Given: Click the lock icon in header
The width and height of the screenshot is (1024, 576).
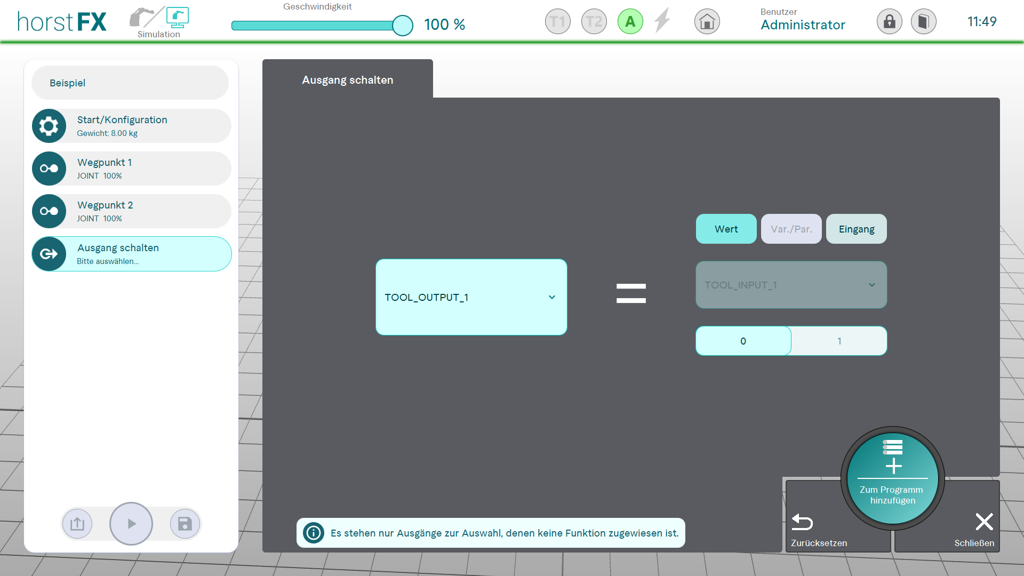Looking at the screenshot, I should (x=889, y=22).
